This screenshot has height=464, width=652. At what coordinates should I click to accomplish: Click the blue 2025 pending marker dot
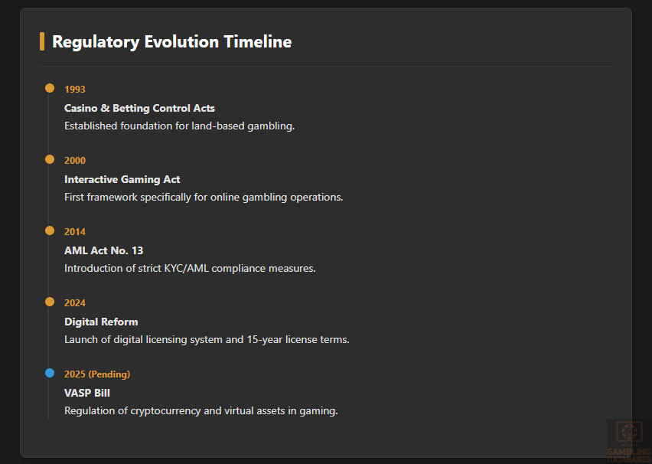coord(50,373)
